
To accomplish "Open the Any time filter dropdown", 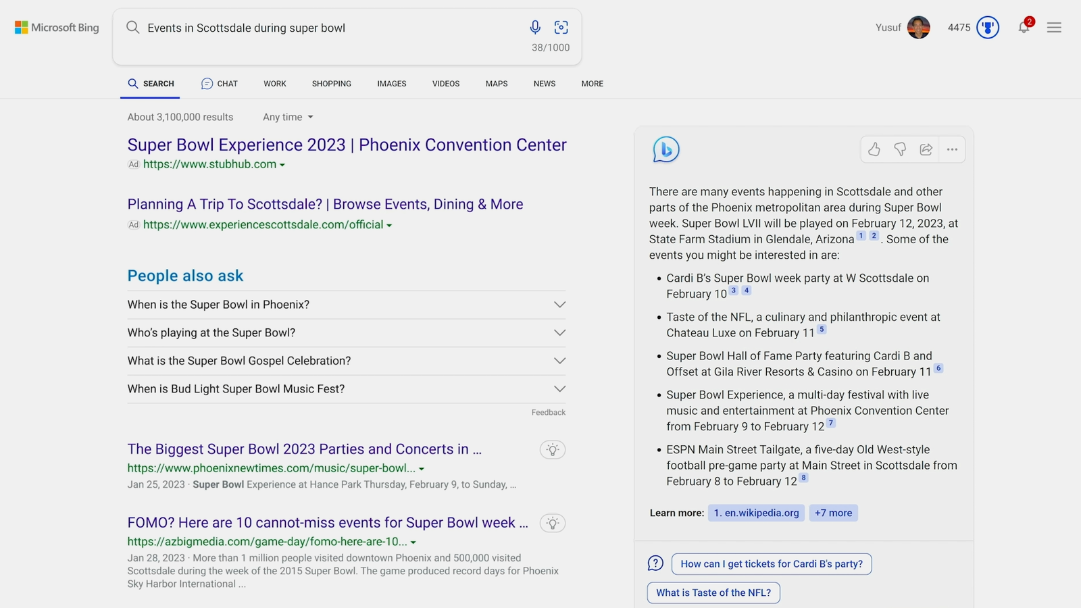I will coord(288,117).
